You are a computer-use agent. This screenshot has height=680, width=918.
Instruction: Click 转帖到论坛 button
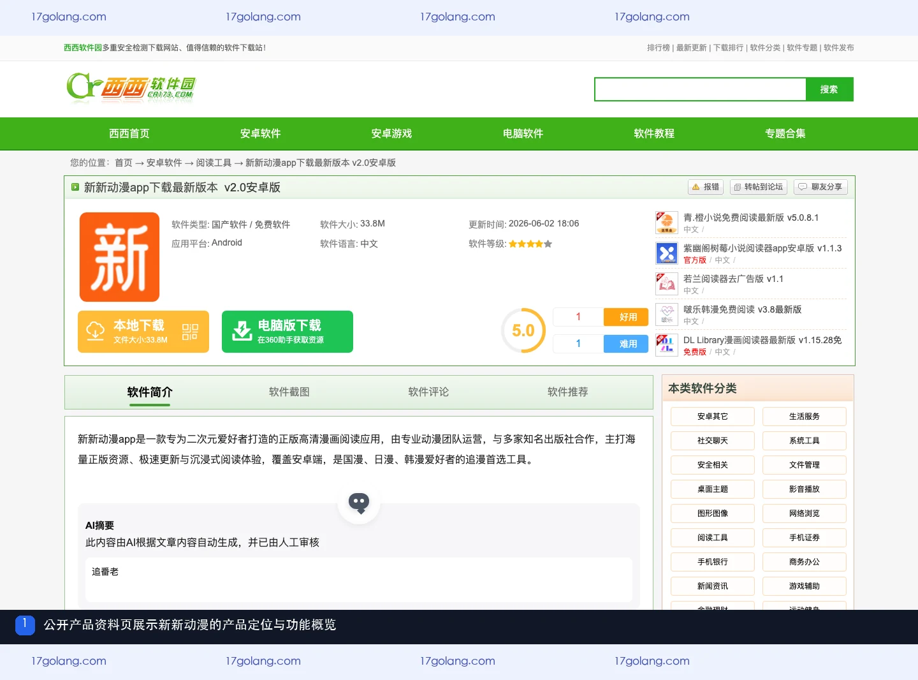pyautogui.click(x=759, y=187)
